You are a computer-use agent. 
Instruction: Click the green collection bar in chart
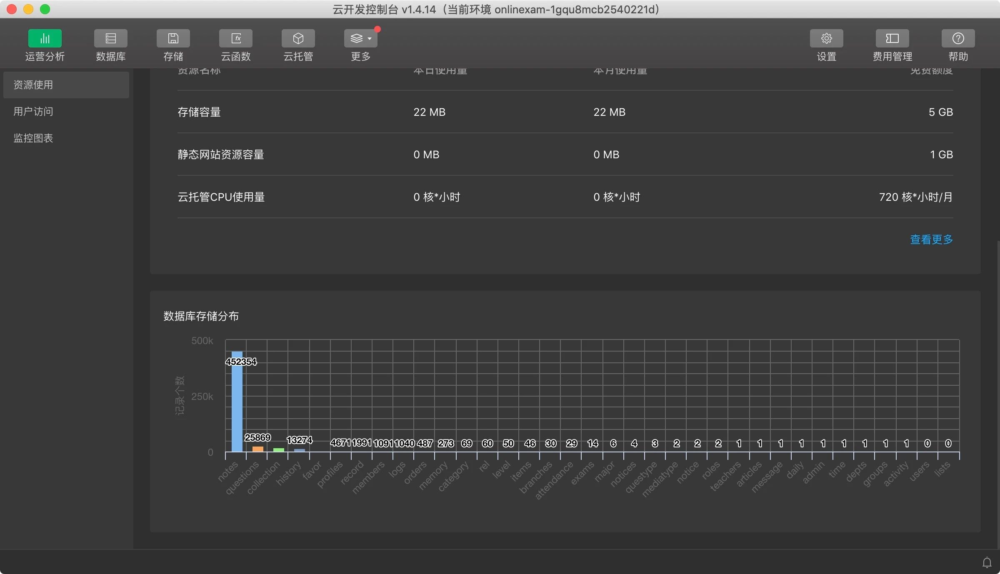pyautogui.click(x=278, y=450)
